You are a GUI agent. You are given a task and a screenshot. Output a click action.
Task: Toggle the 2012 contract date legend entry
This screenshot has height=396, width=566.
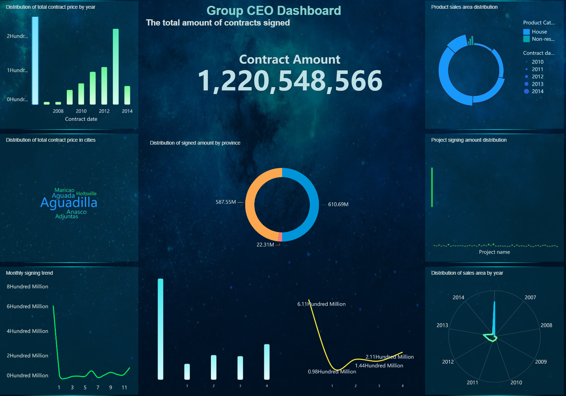537,77
